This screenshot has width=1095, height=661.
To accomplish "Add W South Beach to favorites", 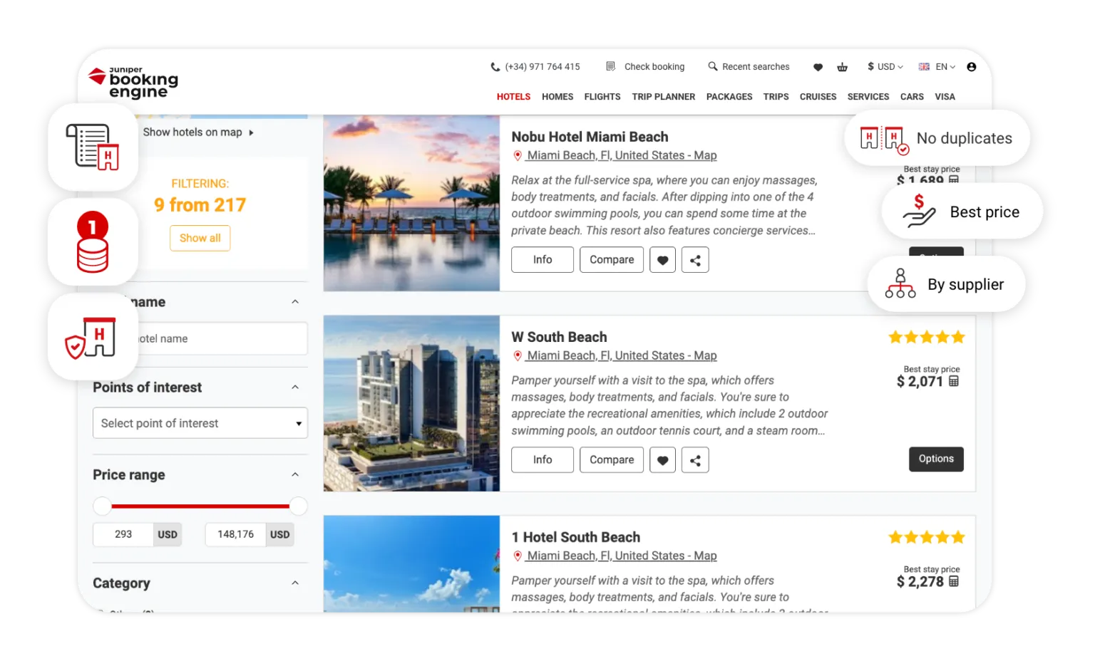I will (x=663, y=460).
